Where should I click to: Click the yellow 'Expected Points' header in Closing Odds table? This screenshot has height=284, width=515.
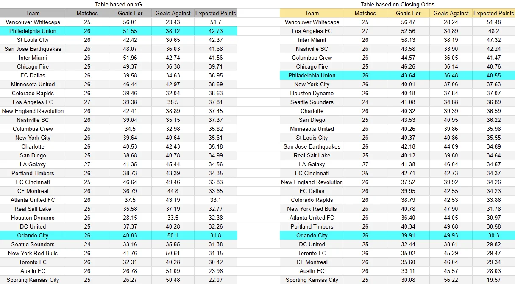point(493,13)
